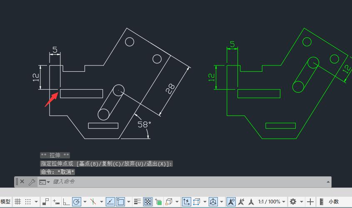Open 3D object snap dropdown
Image resolution: width=352 pixels, height=208 pixels.
(177, 202)
